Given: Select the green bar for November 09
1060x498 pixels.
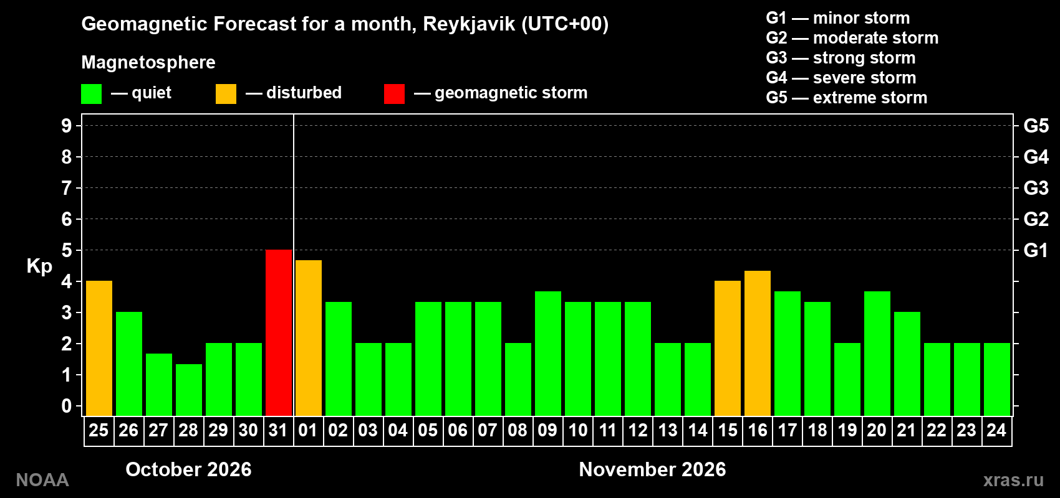Looking at the screenshot, I should tap(548, 354).
